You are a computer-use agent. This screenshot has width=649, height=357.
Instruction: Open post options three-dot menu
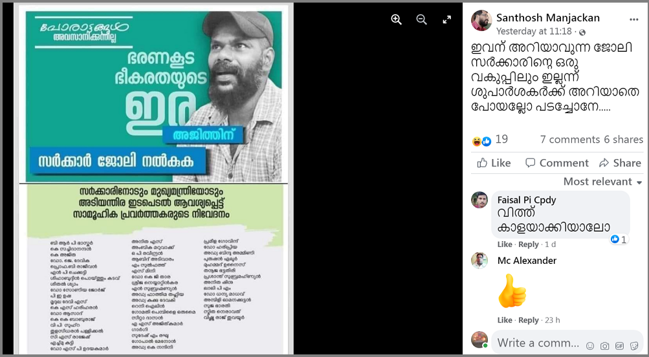(633, 19)
